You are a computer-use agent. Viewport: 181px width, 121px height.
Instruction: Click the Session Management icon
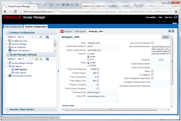point(10,50)
